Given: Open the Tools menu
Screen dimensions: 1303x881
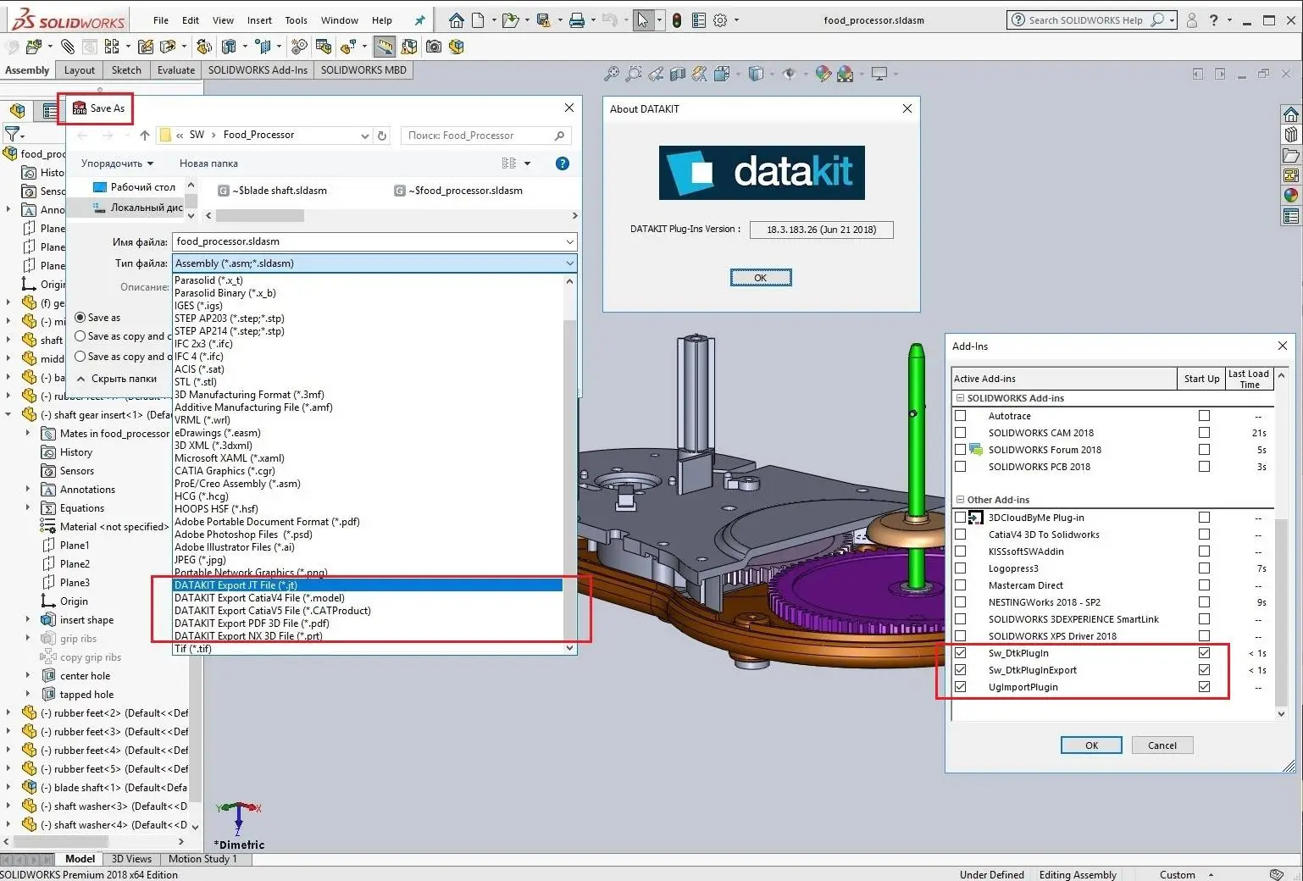Looking at the screenshot, I should 296,20.
